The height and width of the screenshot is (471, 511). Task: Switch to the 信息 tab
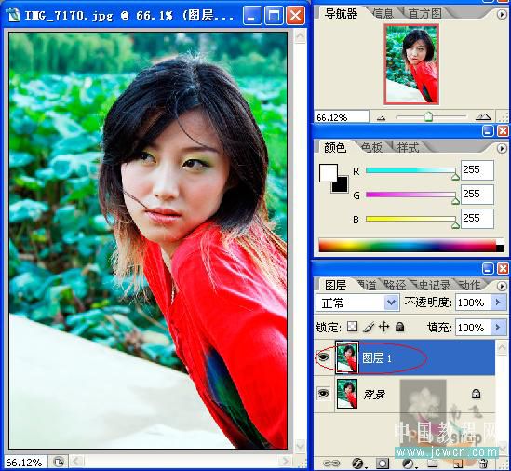tap(383, 14)
